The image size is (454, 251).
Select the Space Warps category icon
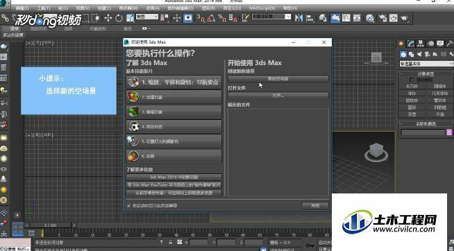pos(444,54)
